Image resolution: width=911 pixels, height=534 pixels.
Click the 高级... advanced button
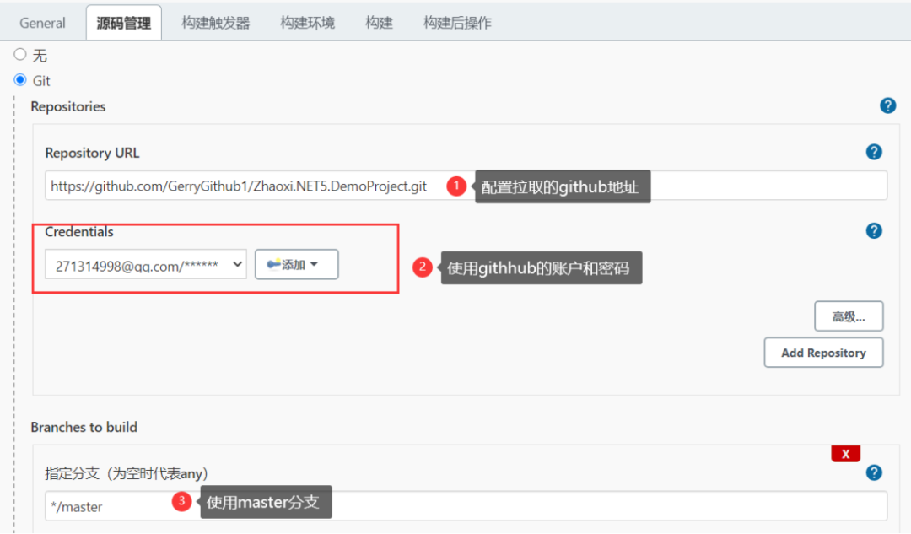point(849,316)
